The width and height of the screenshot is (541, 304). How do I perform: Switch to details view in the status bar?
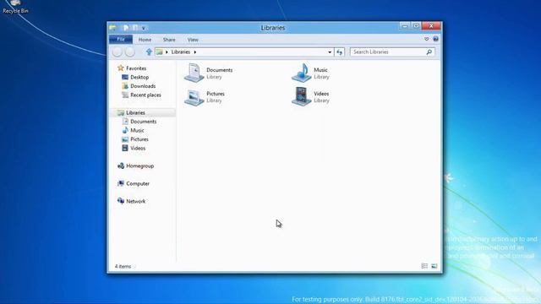pos(424,266)
